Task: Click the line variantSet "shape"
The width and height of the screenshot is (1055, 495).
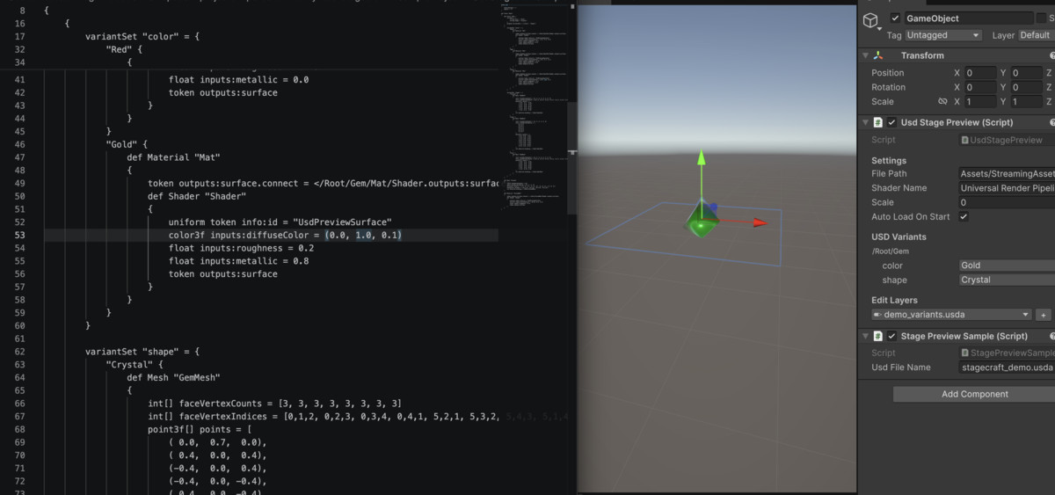Action: click(142, 352)
